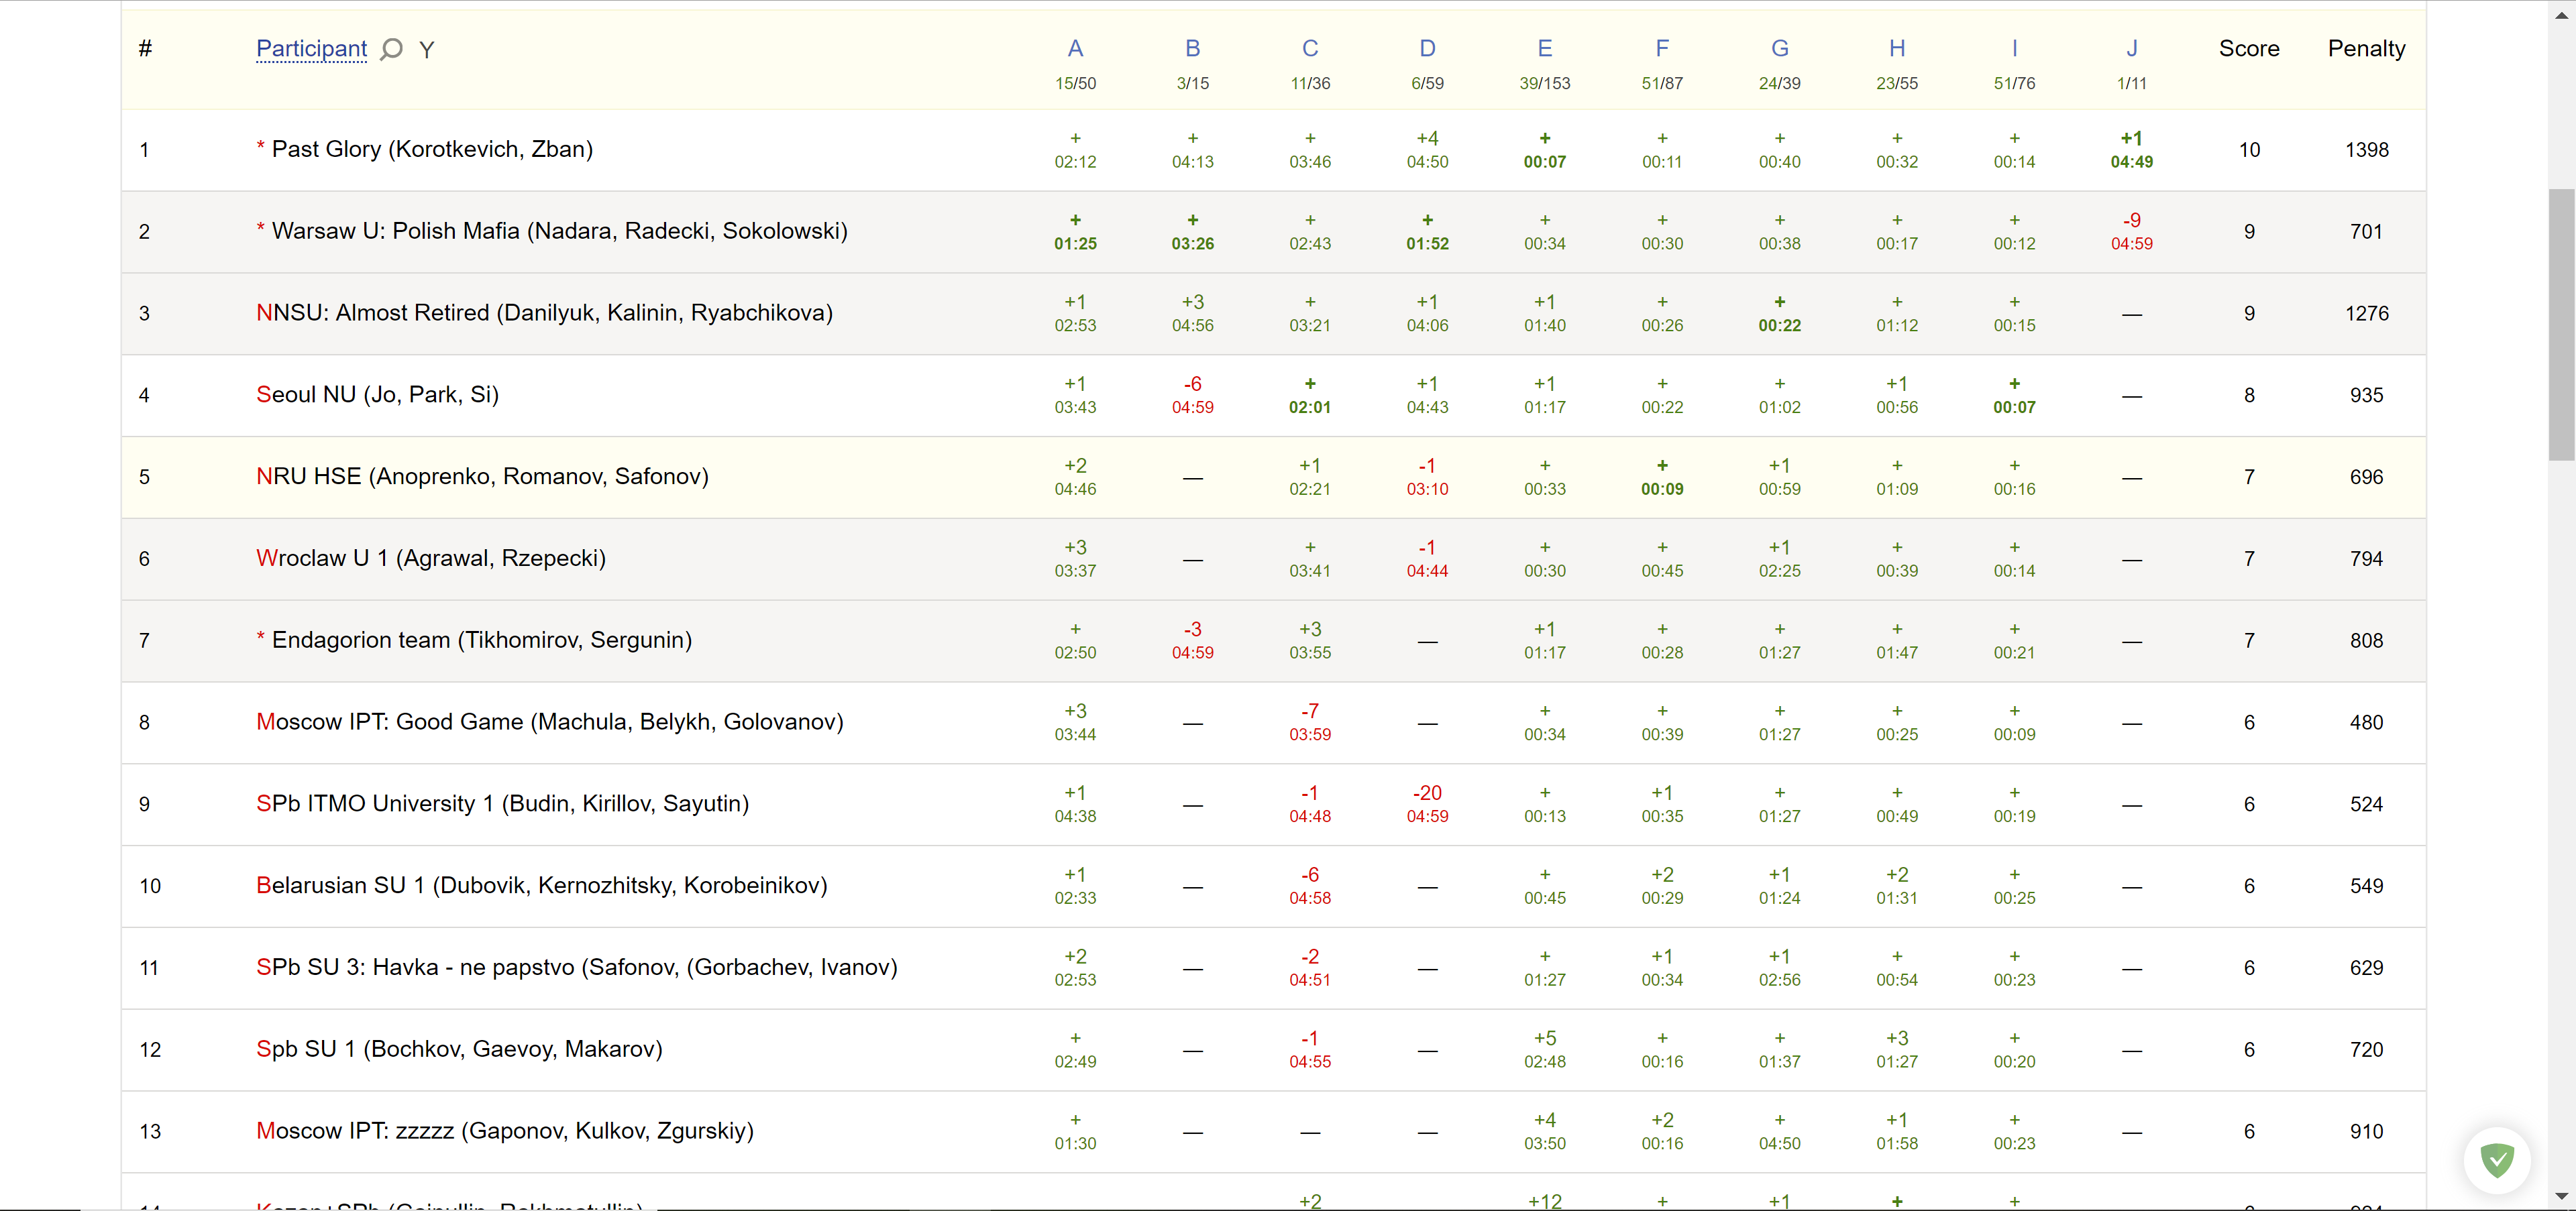This screenshot has height=1211, width=2576.
Task: Click the scrollbar up arrow
Action: point(2561,15)
